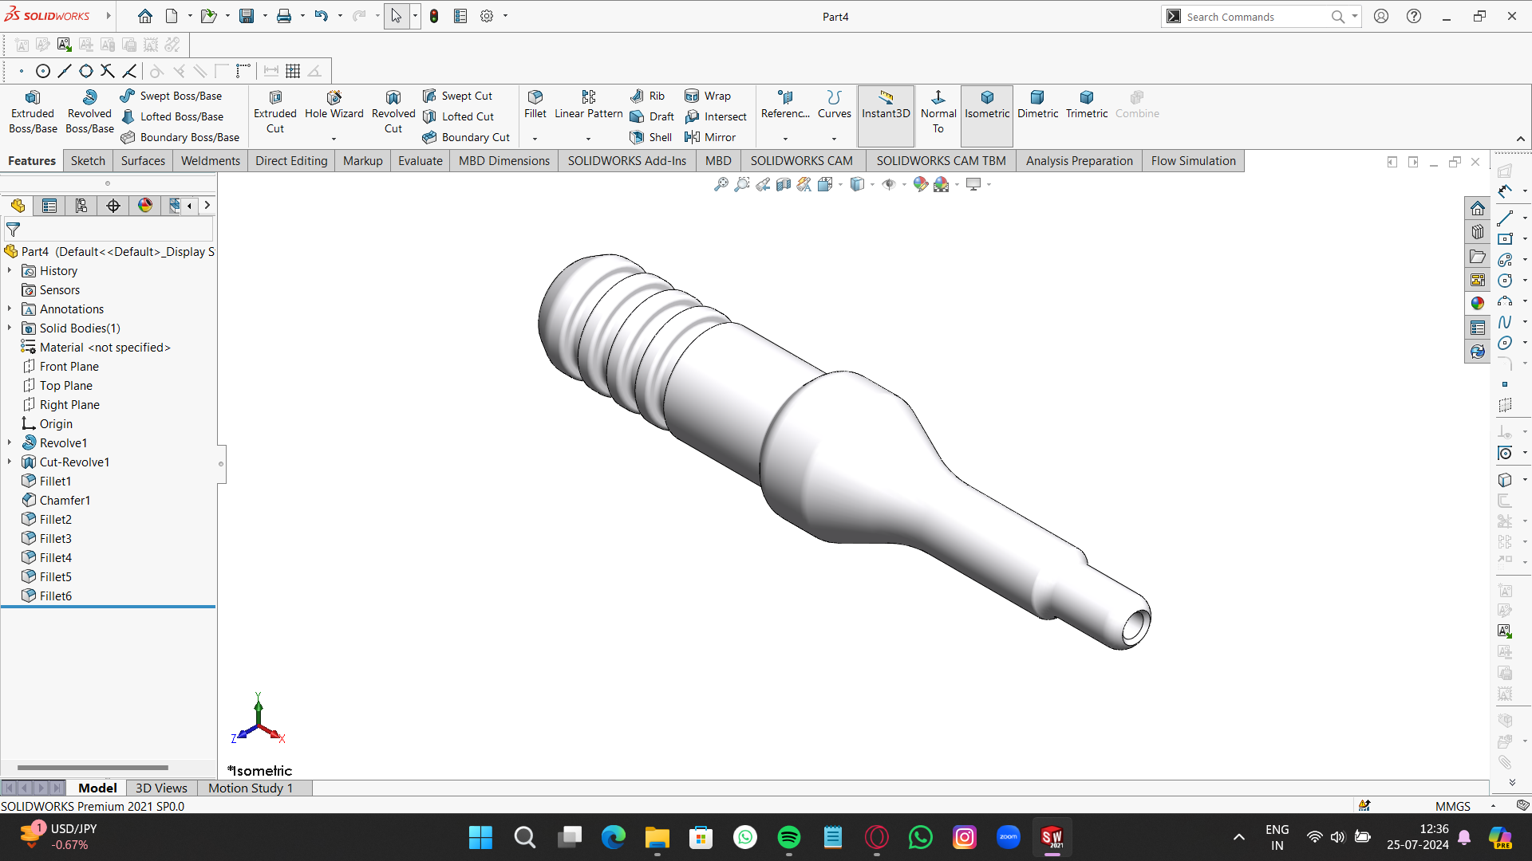The width and height of the screenshot is (1532, 861).
Task: Open the Evaluate tab
Action: click(x=420, y=161)
